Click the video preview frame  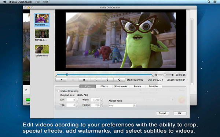121,40
